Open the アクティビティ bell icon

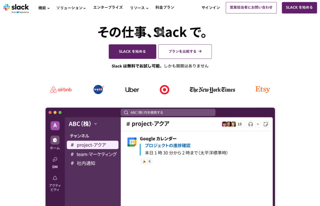coord(55,178)
